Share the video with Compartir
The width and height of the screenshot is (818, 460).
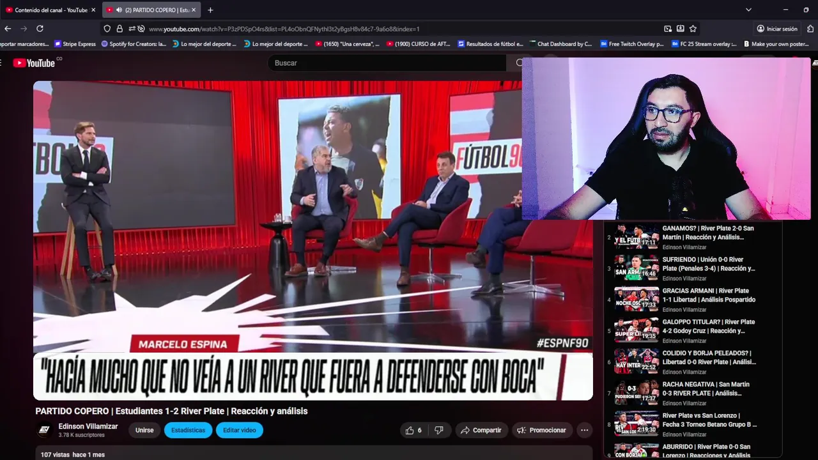coord(481,430)
